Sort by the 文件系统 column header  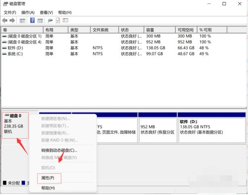point(104,30)
